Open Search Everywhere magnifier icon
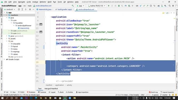178x100 pixels. [169, 6]
